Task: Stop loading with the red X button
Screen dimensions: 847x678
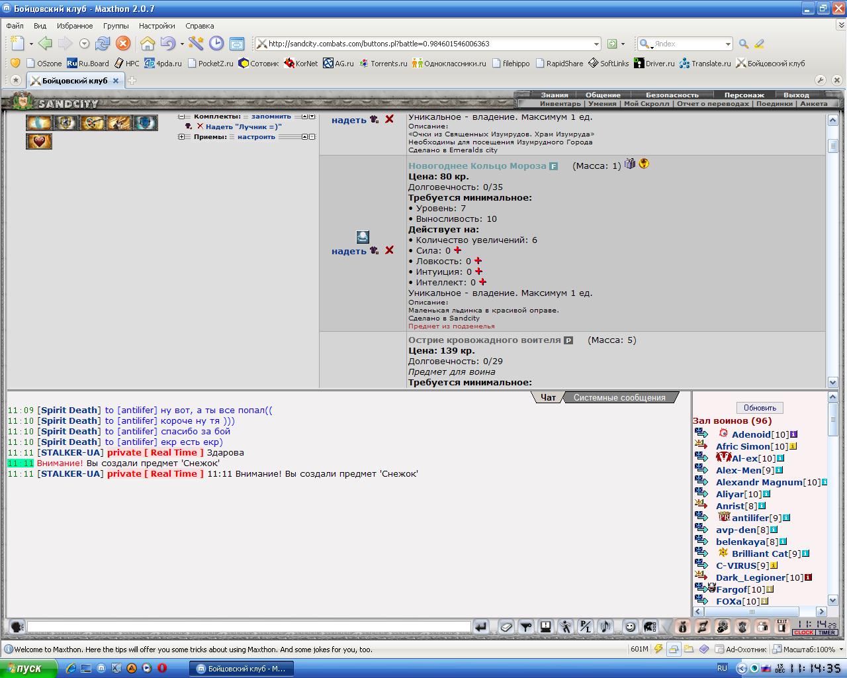Action: coord(123,44)
